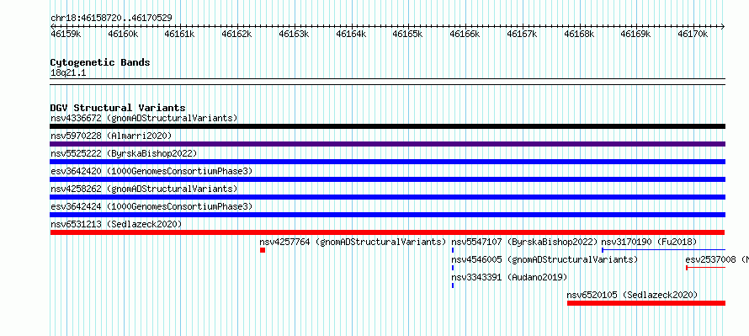
Task: Click the 46162k ruler tick label
Action: click(237, 34)
